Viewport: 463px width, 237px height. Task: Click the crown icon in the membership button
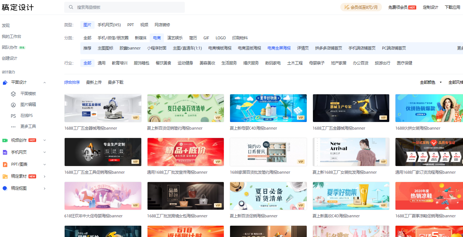(347, 7)
